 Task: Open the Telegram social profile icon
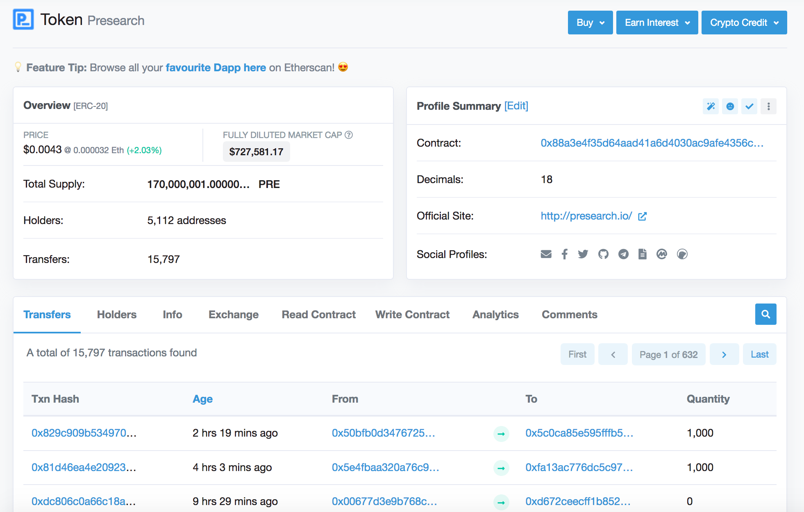pos(623,254)
